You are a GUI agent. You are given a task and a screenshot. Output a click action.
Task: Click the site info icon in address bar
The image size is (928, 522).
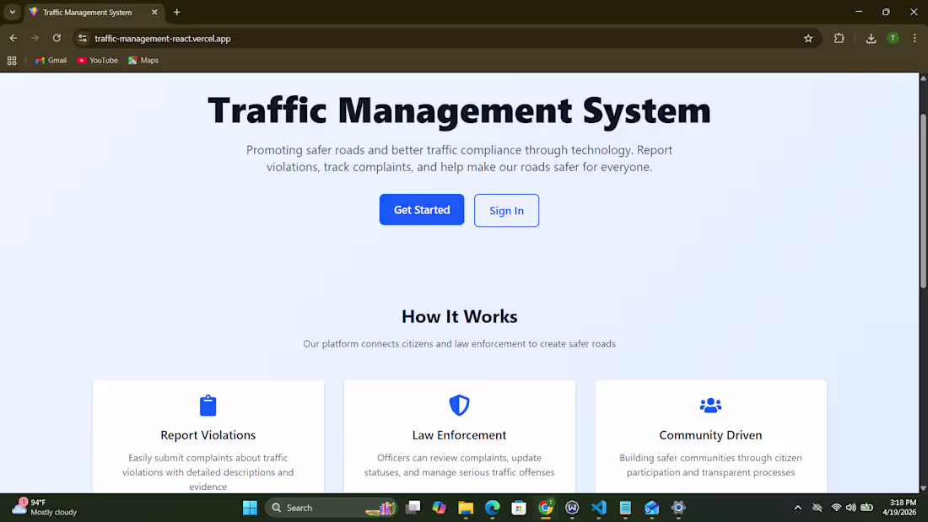83,38
